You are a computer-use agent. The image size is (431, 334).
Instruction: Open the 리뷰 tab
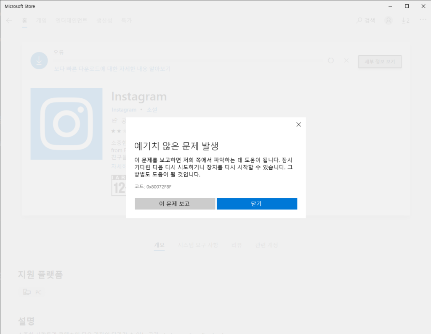[x=237, y=245]
